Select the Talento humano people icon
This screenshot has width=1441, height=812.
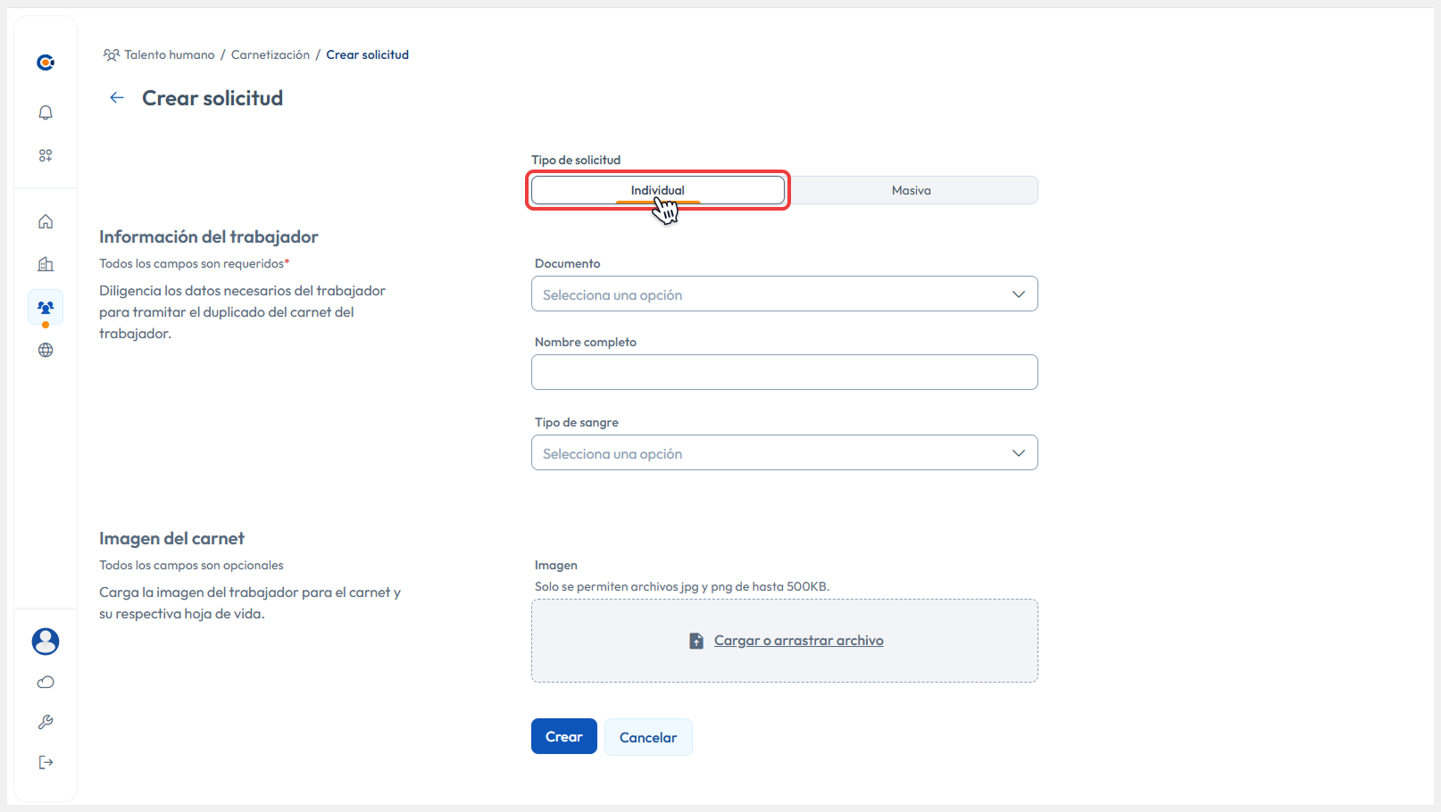click(x=46, y=307)
